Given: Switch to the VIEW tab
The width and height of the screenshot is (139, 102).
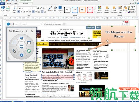Looking at the screenshot, I should (16, 4).
